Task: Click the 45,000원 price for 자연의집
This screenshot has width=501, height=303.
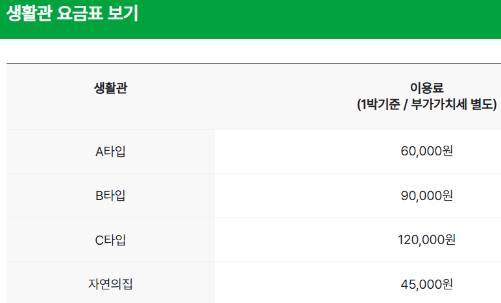Action: (x=426, y=284)
